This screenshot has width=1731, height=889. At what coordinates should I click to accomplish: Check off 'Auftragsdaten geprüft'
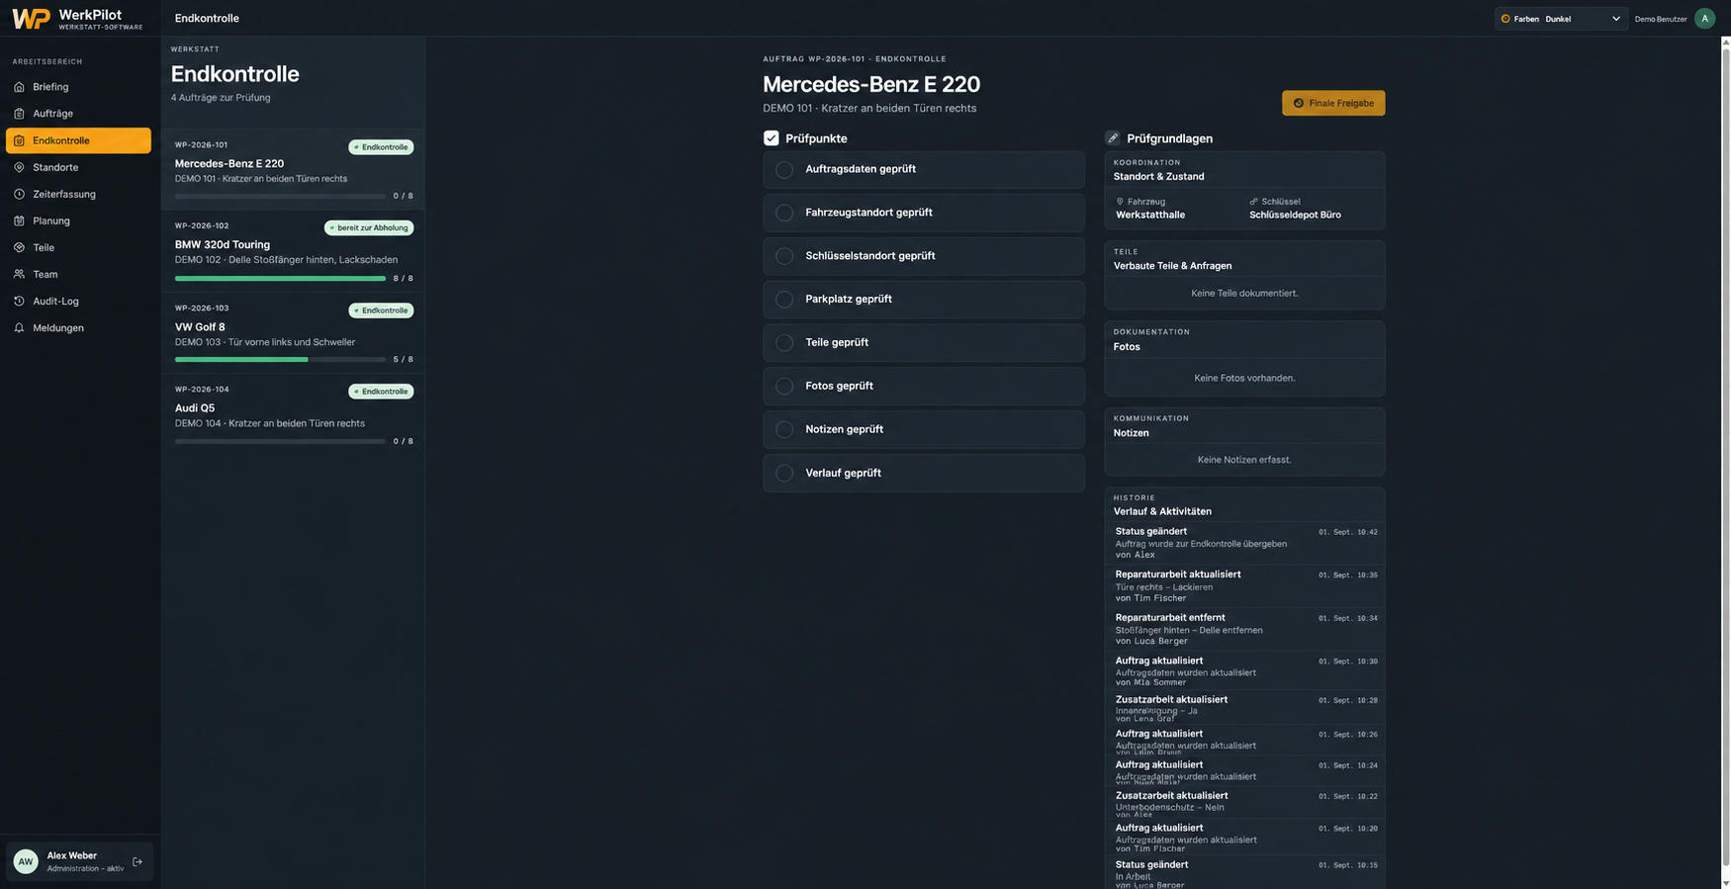click(x=784, y=170)
